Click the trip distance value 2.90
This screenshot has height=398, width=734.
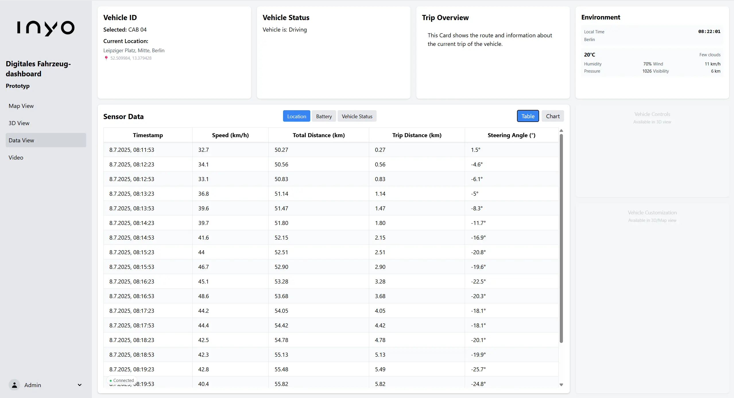(x=380, y=267)
